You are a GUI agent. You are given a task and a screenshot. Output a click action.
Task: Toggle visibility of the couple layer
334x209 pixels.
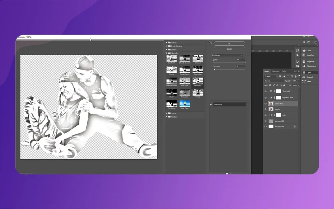(266, 109)
